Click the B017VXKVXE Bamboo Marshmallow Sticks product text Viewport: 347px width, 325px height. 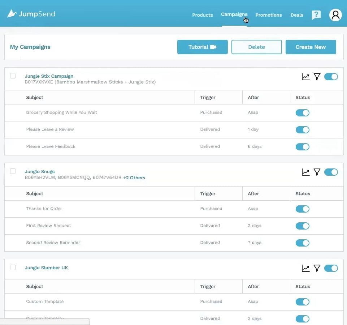pos(90,82)
